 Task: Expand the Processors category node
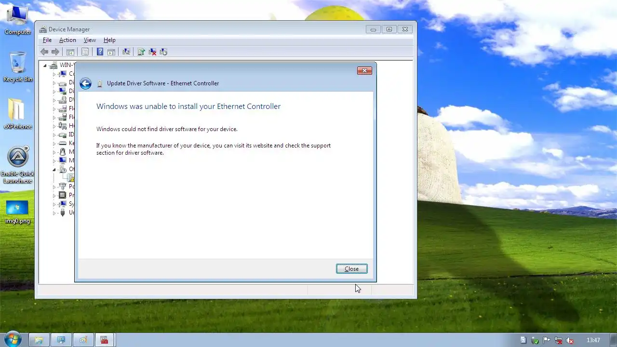[54, 195]
